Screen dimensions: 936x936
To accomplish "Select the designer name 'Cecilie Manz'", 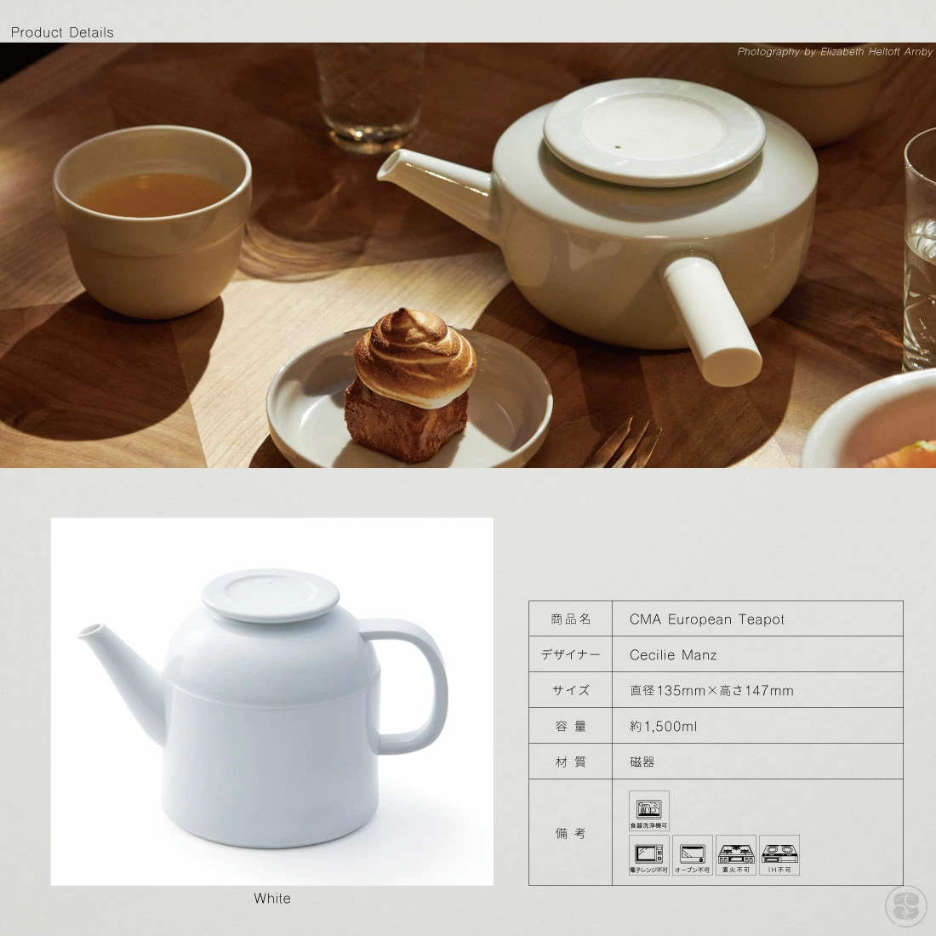I will [673, 655].
